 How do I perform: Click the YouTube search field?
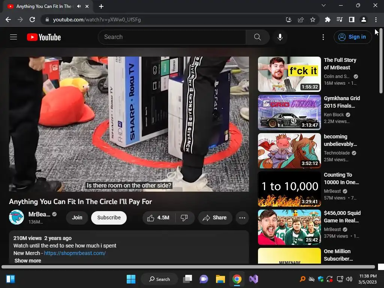(172, 37)
